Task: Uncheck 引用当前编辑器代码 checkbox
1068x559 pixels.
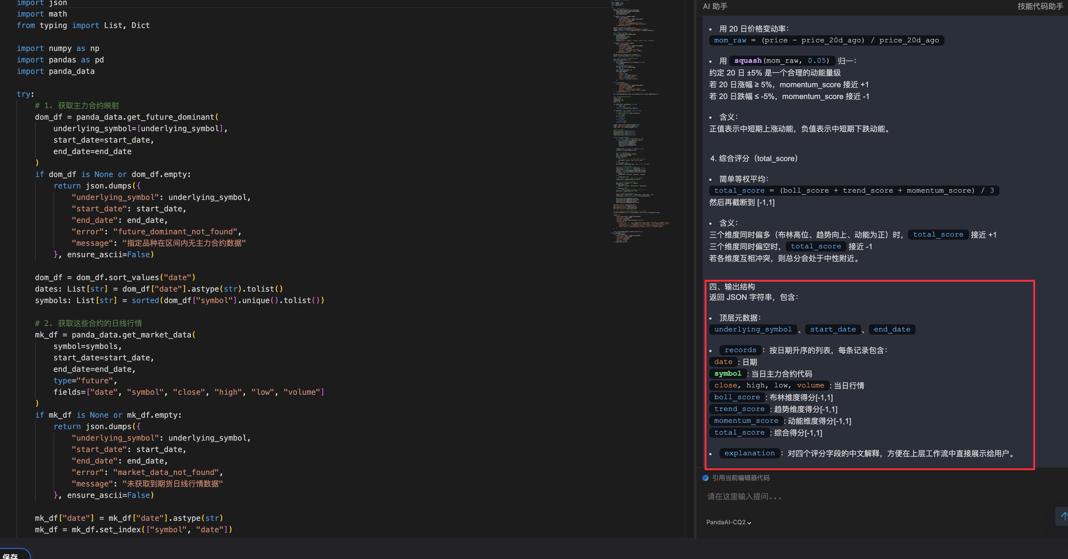Action: click(x=705, y=478)
